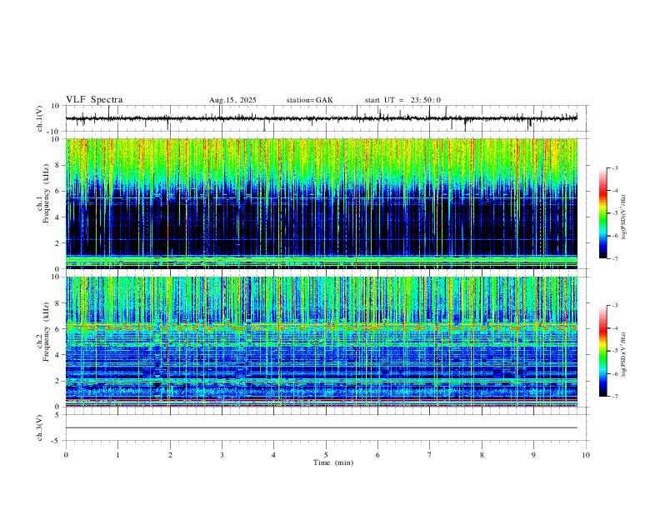Click the color bar beside ch.2 spectrogram
The image size is (660, 510).
pos(602,351)
